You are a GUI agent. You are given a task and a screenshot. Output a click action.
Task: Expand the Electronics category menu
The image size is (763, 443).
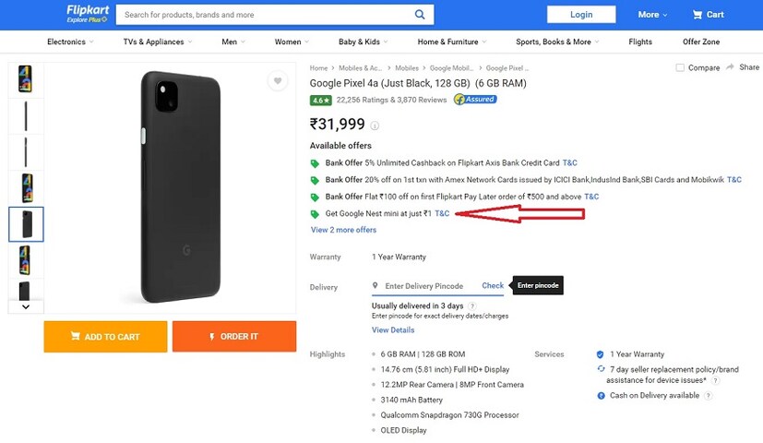coord(70,42)
